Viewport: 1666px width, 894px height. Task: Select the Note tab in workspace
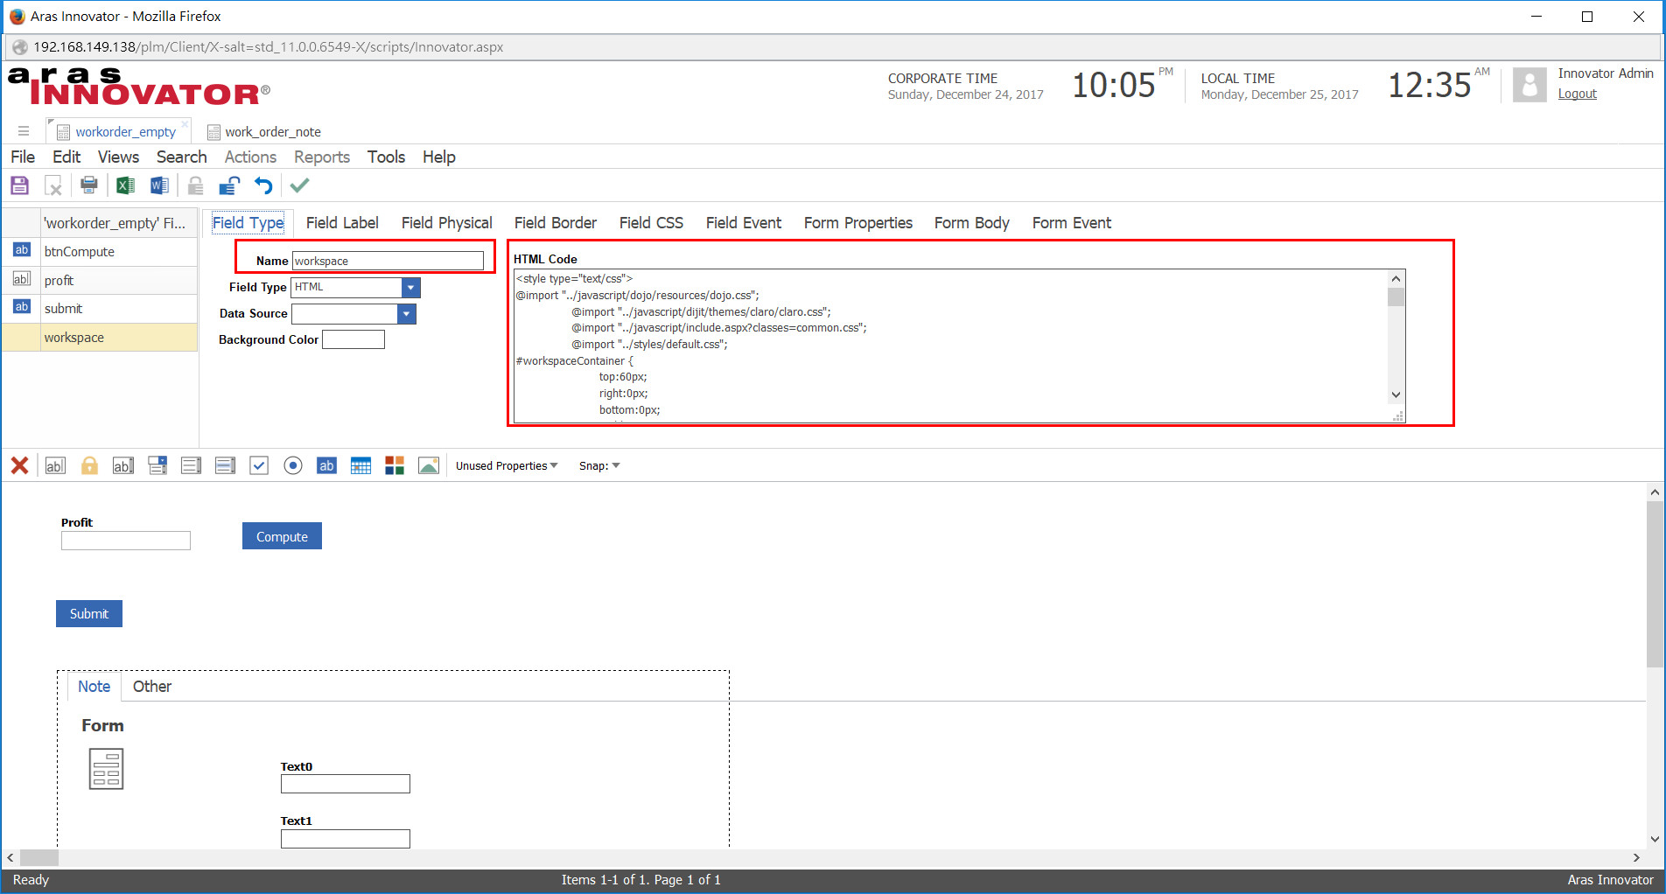click(94, 687)
